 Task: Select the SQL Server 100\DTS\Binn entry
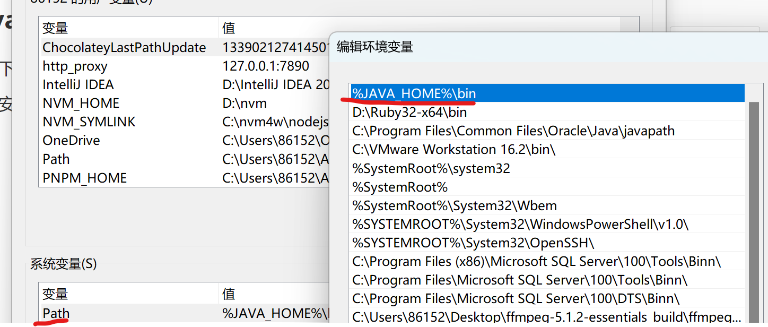516,299
